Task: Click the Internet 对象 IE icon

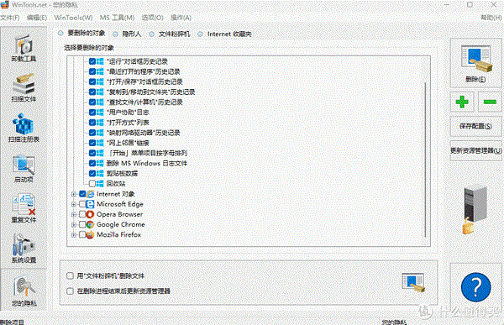Action: pyautogui.click(x=91, y=194)
